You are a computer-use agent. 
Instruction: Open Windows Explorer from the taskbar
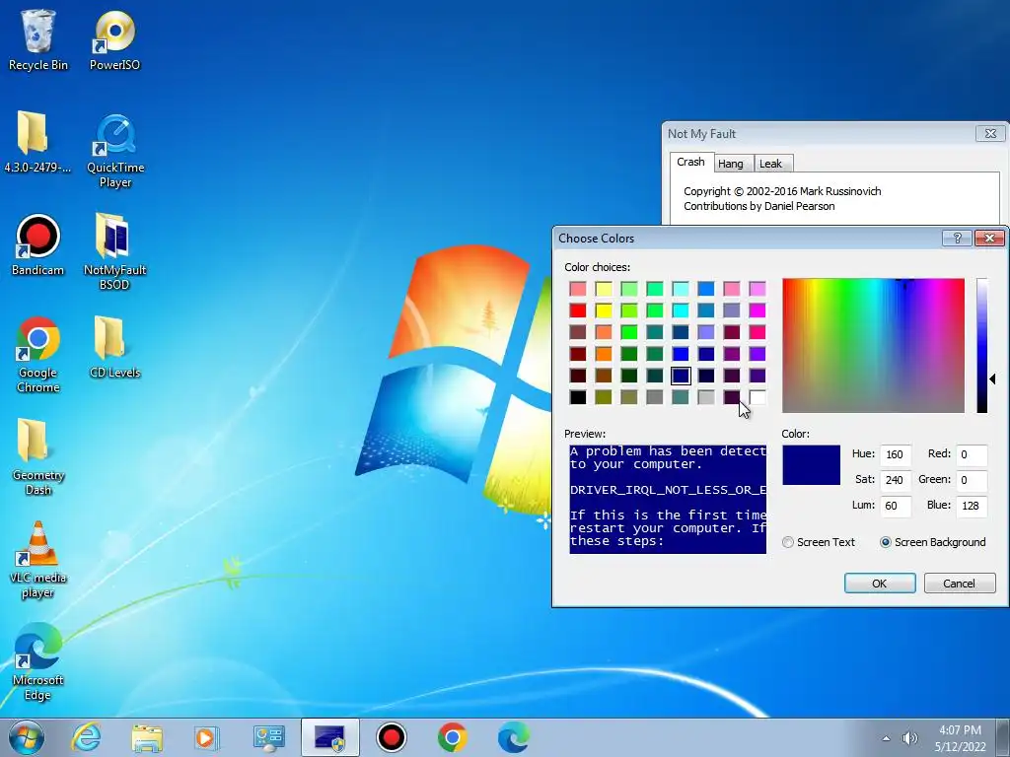pos(147,737)
